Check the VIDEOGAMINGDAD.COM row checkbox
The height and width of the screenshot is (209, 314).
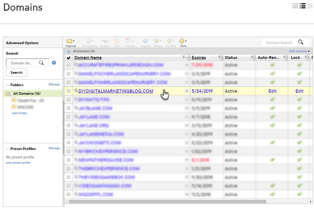[68, 186]
